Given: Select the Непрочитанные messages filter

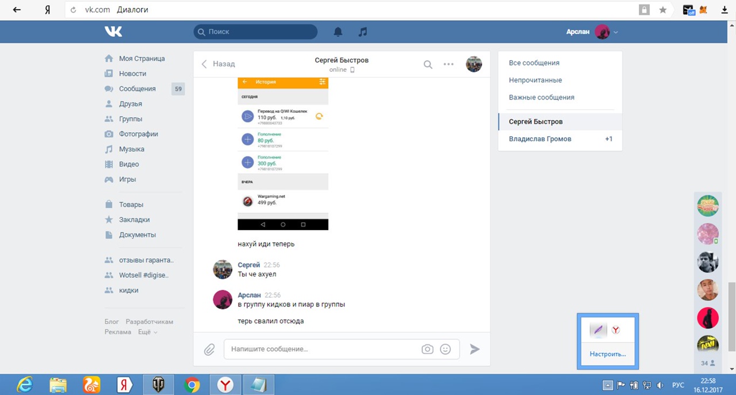Looking at the screenshot, I should 535,80.
